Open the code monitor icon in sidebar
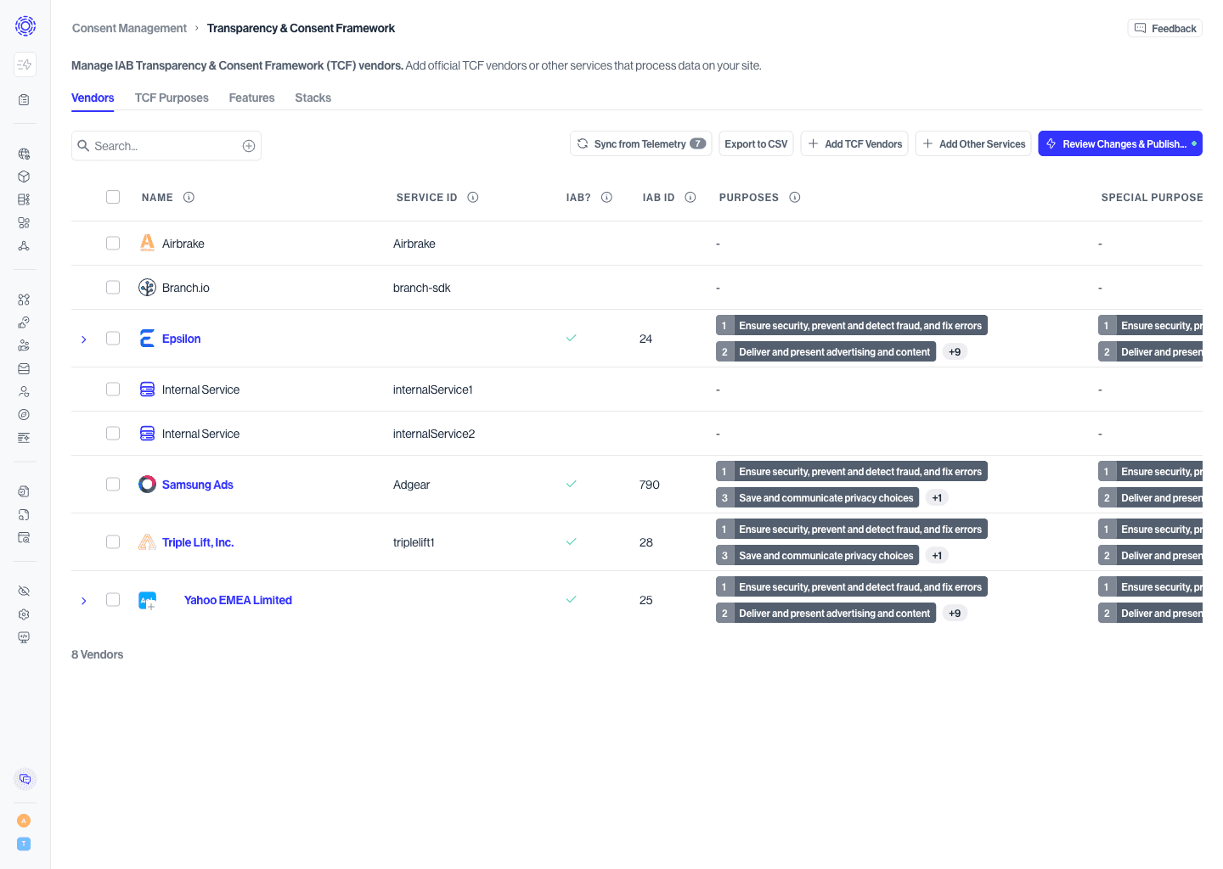Screen dimensions: 1223x869 pos(24,636)
